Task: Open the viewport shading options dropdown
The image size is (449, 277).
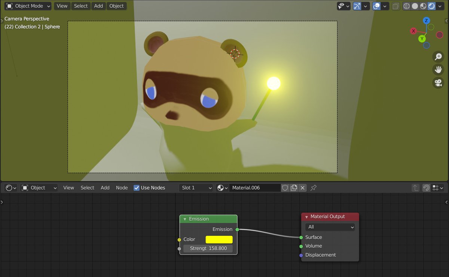Action: coord(440,6)
